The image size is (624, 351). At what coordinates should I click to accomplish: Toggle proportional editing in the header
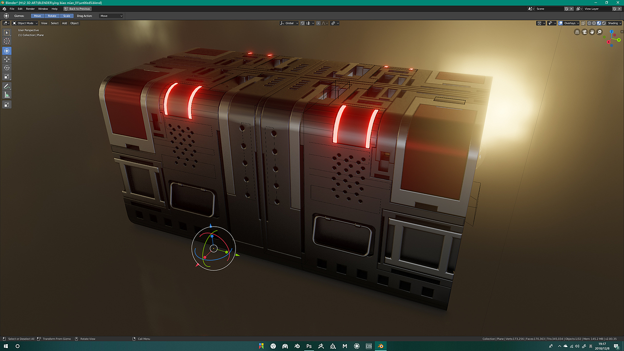pos(318,23)
